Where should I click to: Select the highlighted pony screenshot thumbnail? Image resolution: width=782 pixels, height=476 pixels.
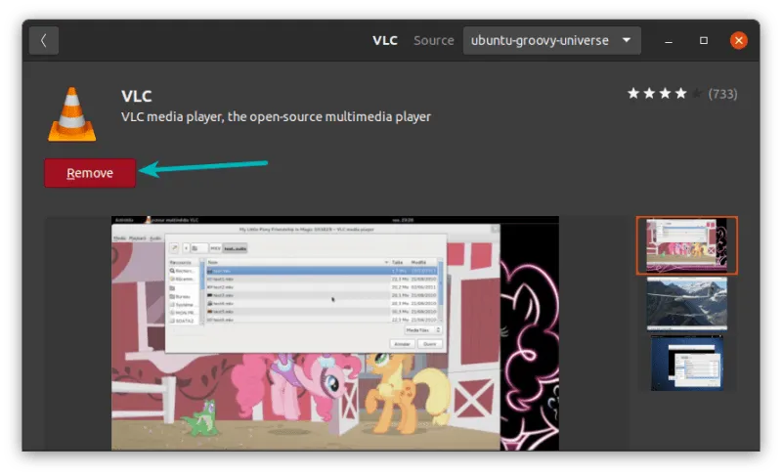click(686, 245)
